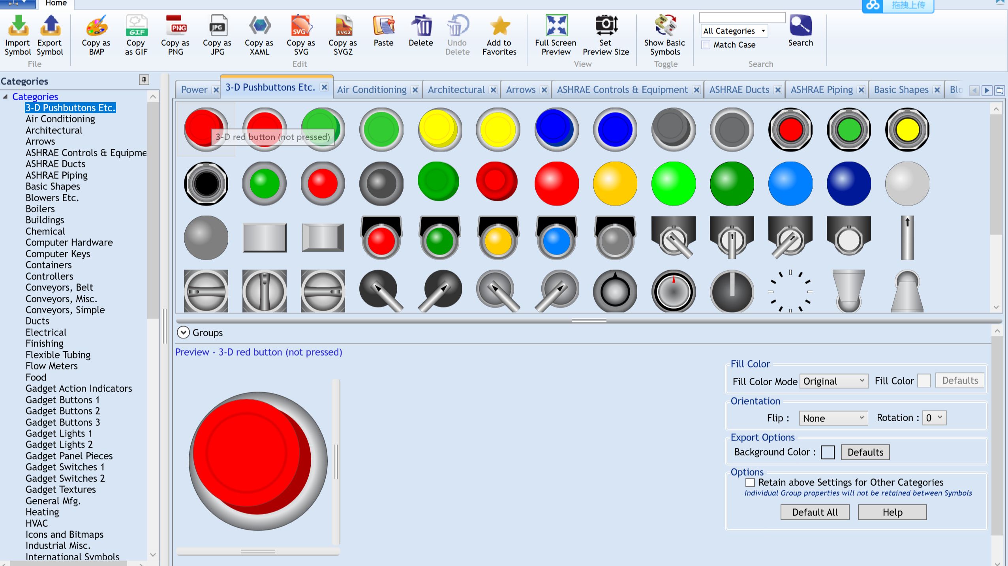Check Retain above Settings for Other Categories
The width and height of the screenshot is (1008, 566).
point(750,482)
